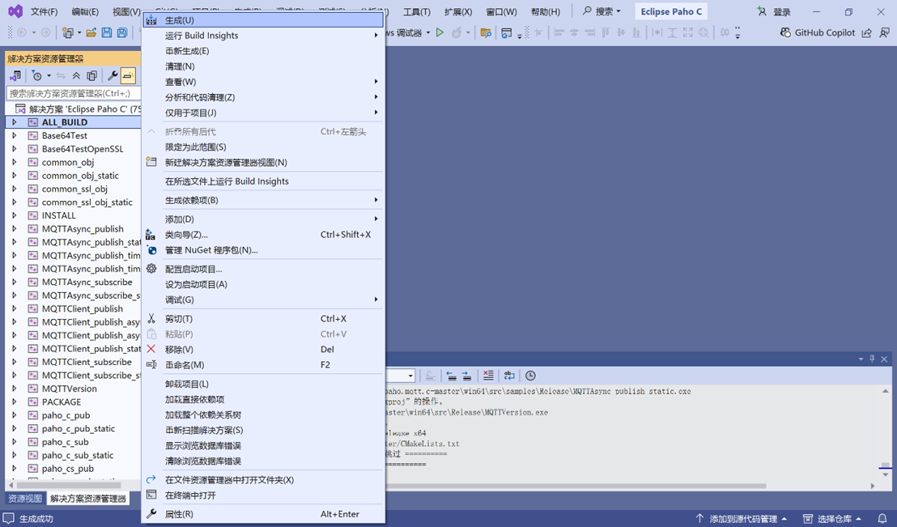Click Select Repository (选择仓库) in status bar
The image size is (897, 527).
832,518
